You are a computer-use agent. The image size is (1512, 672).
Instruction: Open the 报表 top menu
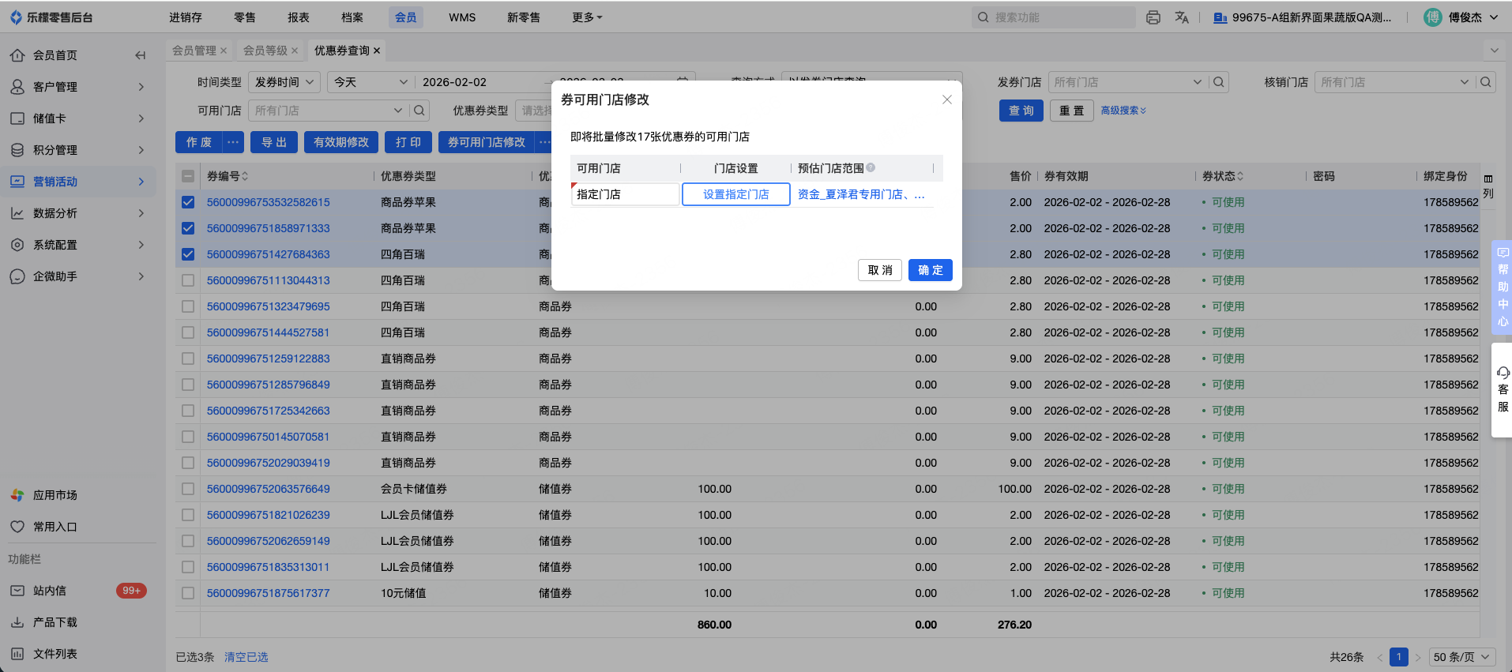(x=299, y=17)
